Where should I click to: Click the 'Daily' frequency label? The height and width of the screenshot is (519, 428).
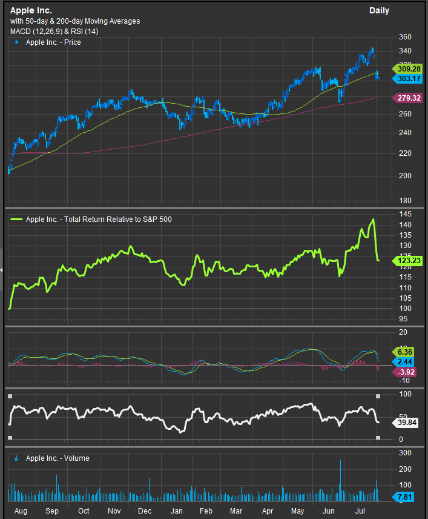click(379, 10)
